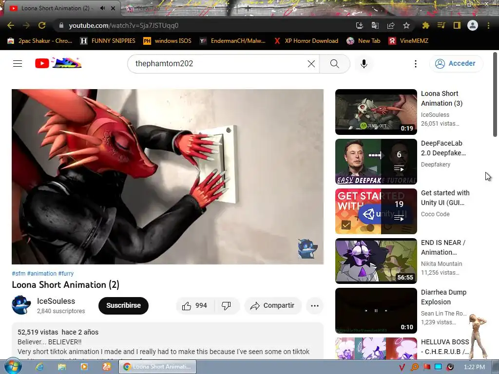Image resolution: width=499 pixels, height=374 pixels.
Task: Open HELLUVA BOSS C.H.E.R.U.B title
Action: pos(445,347)
